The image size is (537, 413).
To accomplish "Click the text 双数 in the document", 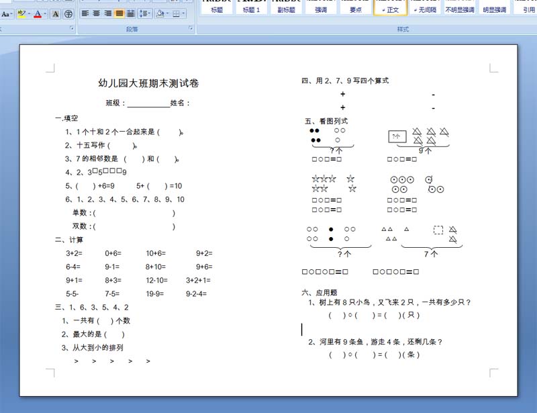I will tap(79, 226).
